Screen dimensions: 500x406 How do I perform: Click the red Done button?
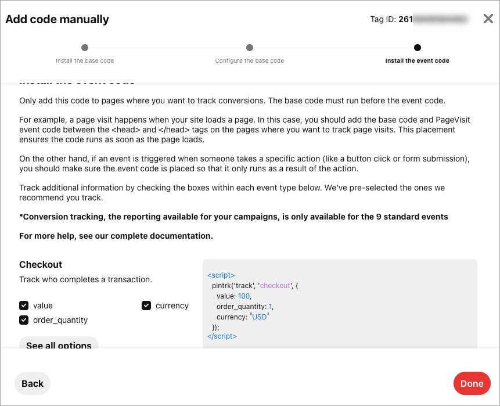[x=472, y=383]
